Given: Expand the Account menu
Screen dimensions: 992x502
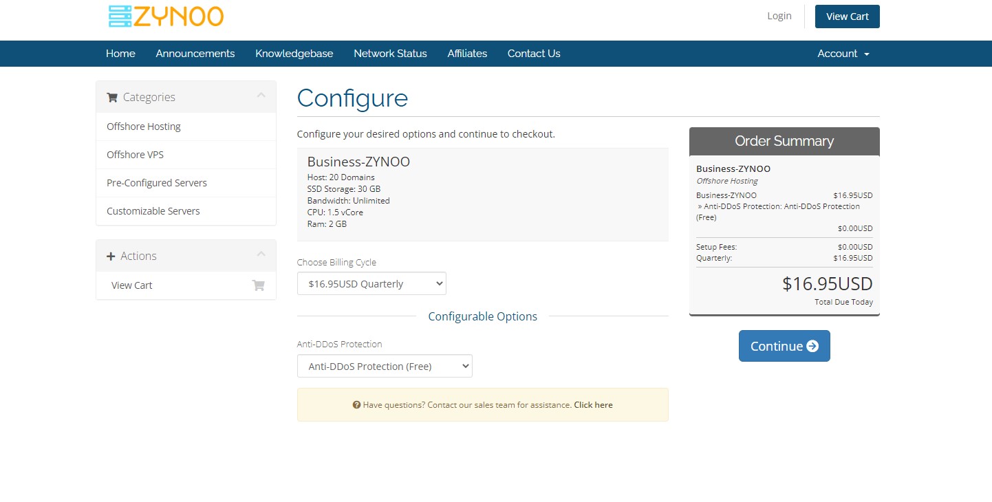Looking at the screenshot, I should 843,54.
